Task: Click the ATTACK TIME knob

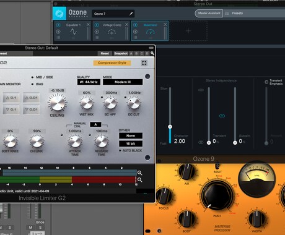Action: (x=75, y=141)
